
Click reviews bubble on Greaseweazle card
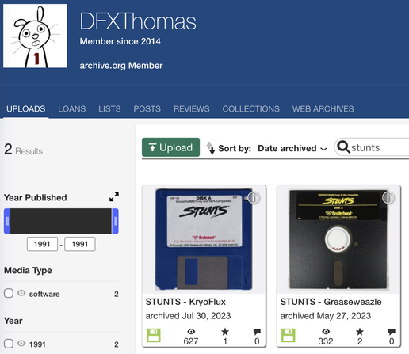[392, 332]
